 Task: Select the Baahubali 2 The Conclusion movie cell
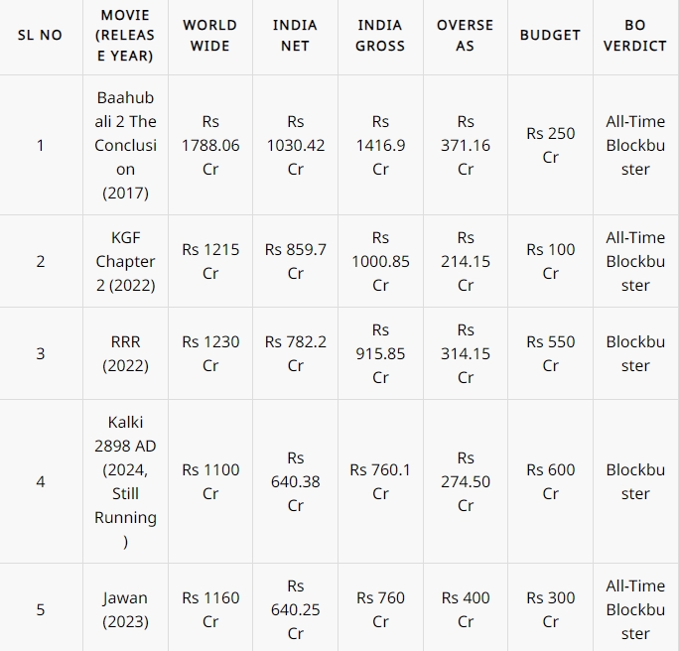coord(125,145)
